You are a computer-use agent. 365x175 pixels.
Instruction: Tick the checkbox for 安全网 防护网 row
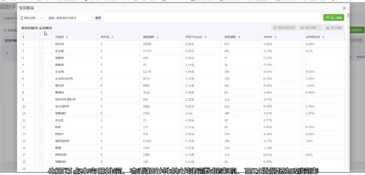click(41, 79)
